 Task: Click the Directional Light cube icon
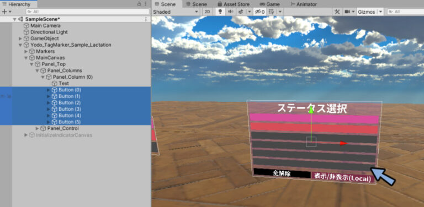click(26, 32)
